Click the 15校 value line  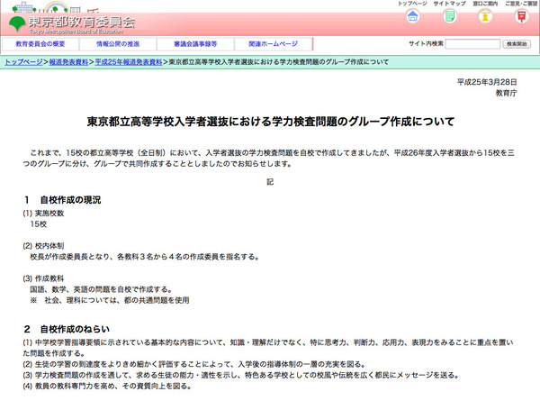(38, 224)
